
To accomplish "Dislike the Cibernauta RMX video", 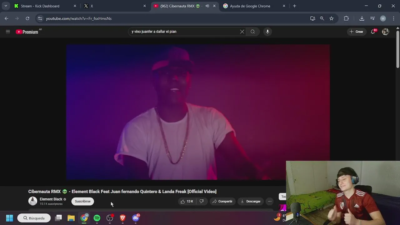I will coord(202,202).
